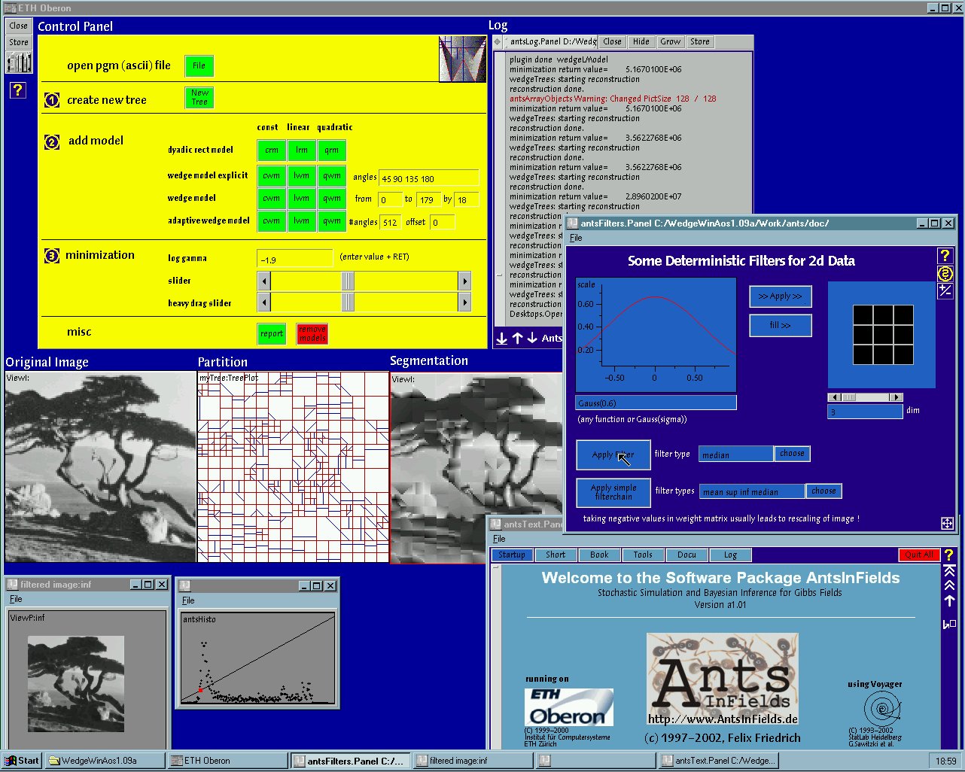Open help question mark in antsFilters panel
965x772 pixels.
[x=945, y=256]
